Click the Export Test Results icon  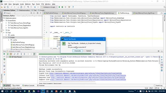click(34, 54)
